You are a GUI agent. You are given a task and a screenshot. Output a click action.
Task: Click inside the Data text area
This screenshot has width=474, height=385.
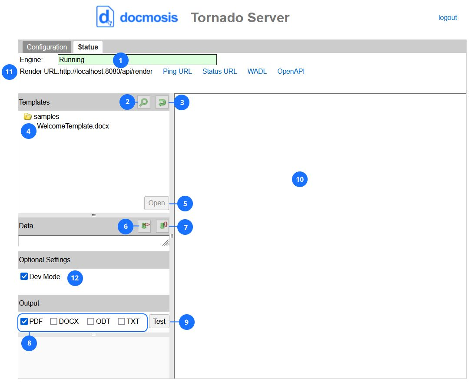click(93, 240)
